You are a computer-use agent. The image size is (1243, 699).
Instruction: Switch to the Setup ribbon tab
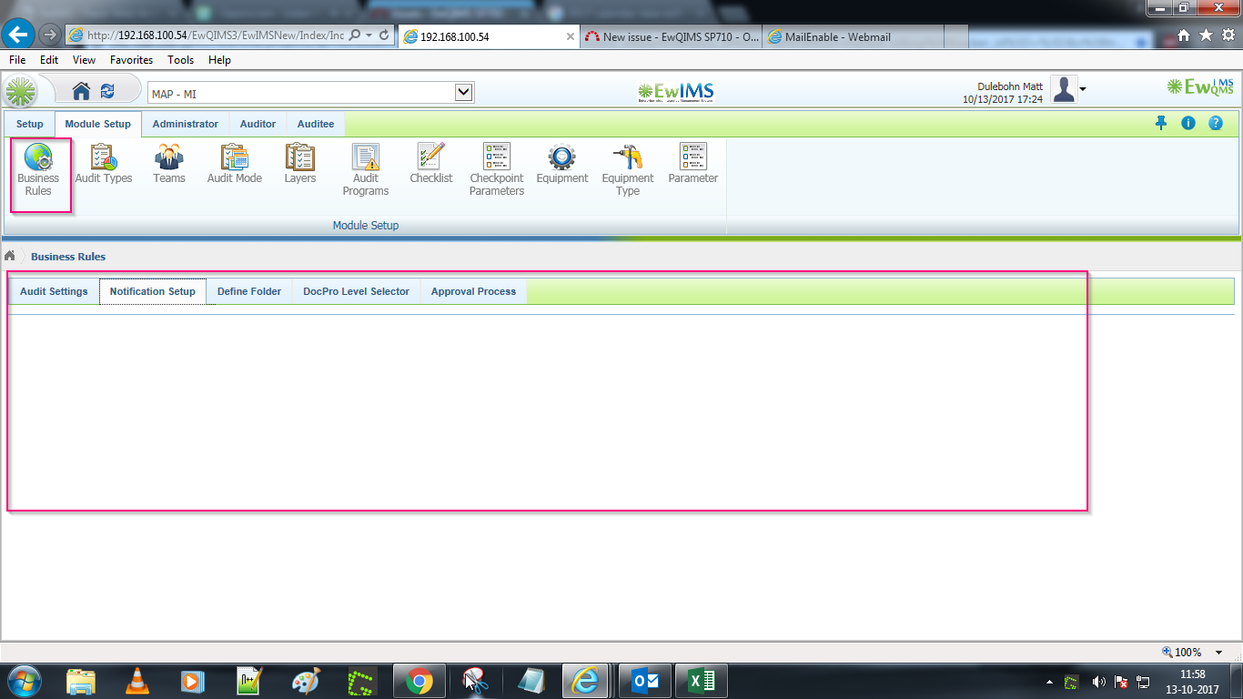click(30, 124)
